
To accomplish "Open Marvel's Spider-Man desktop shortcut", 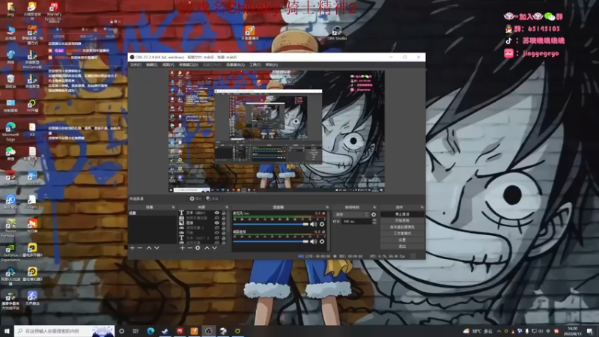I will click(x=53, y=10).
